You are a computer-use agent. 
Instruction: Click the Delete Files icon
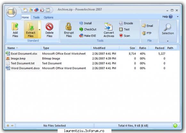pyautogui.click(x=49, y=27)
